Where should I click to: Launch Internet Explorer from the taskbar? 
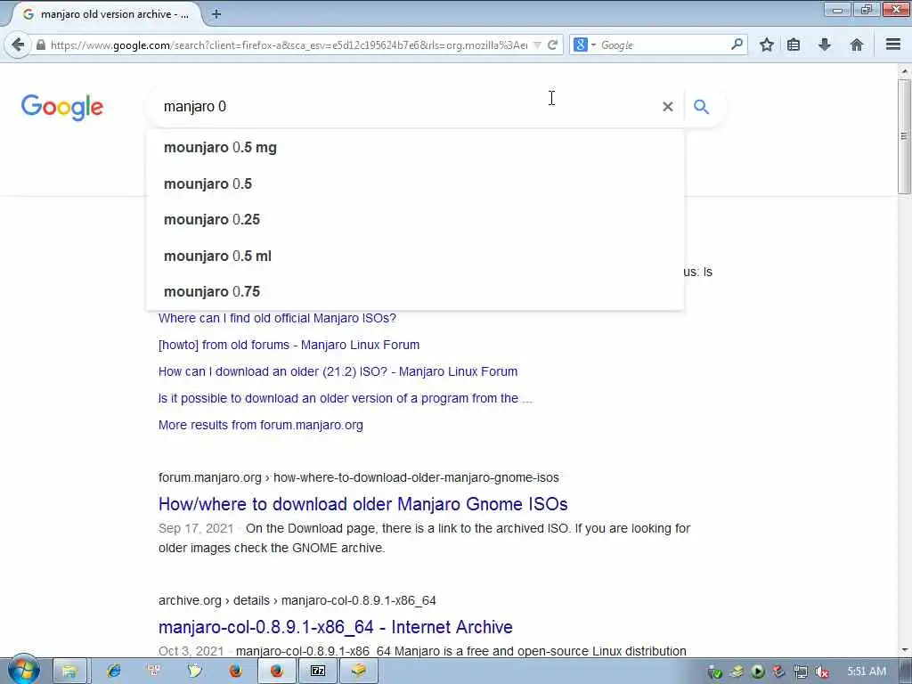113,672
